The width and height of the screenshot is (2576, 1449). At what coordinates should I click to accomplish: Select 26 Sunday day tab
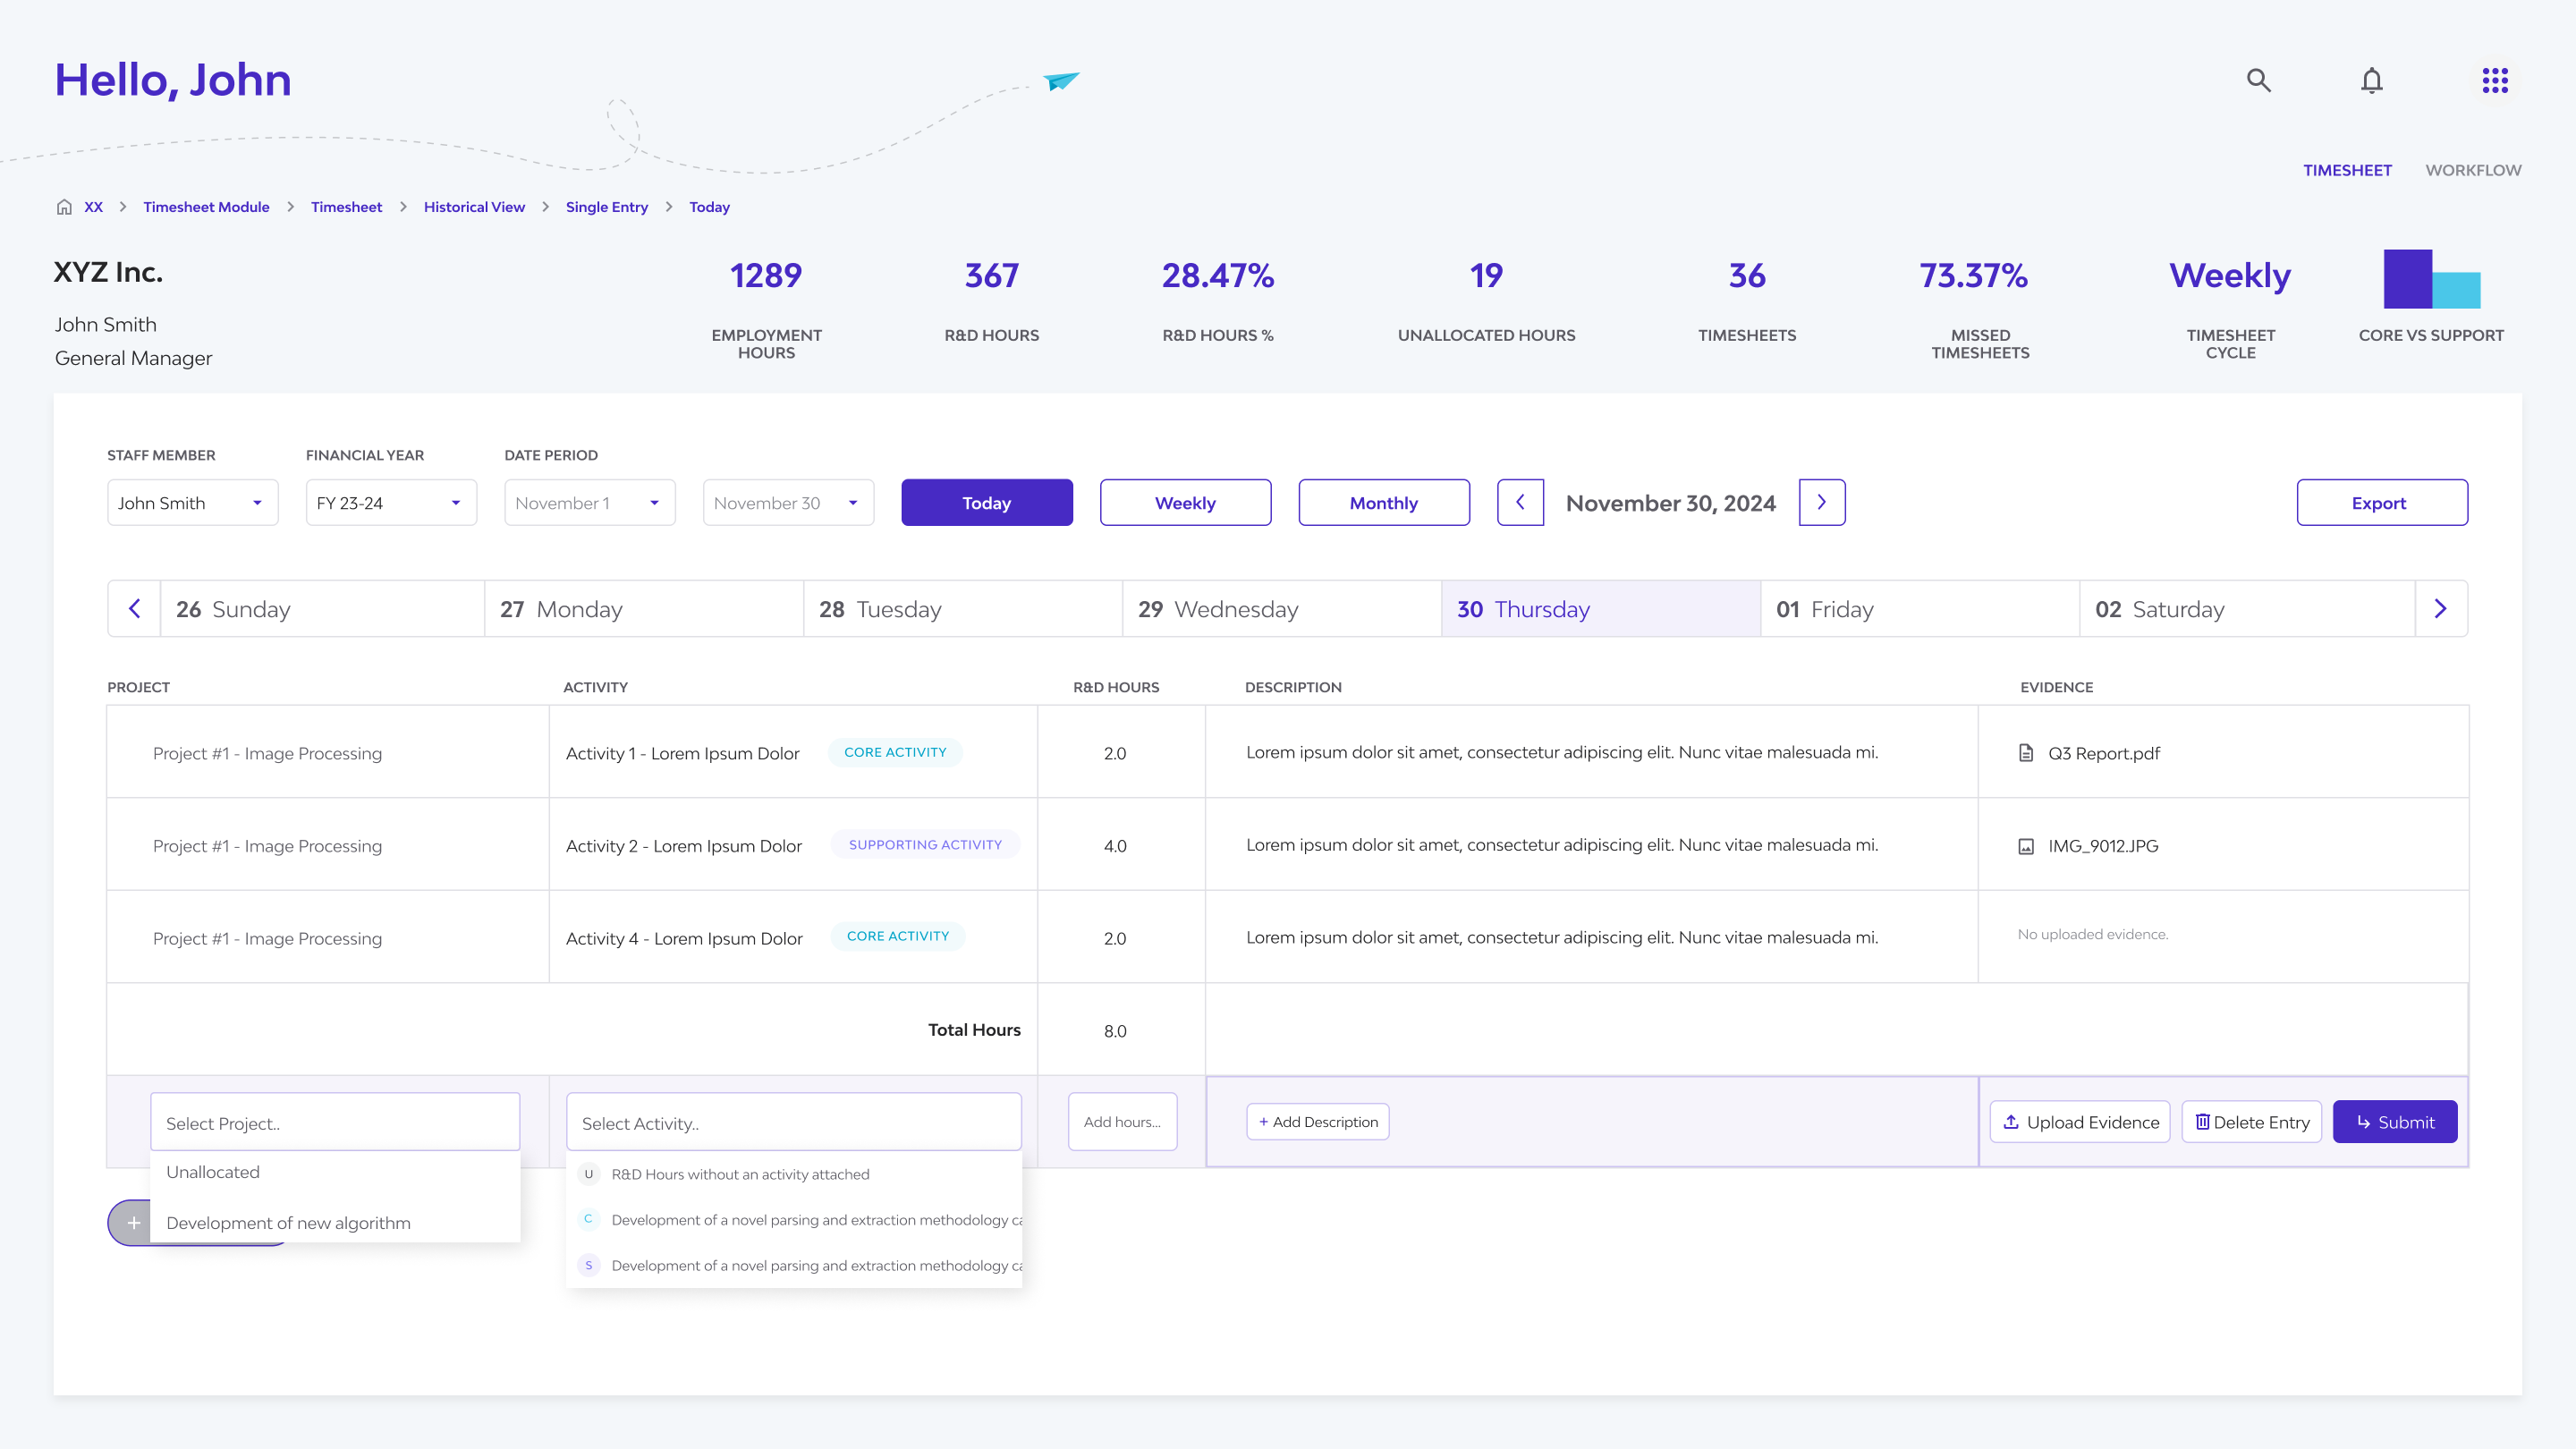(322, 608)
